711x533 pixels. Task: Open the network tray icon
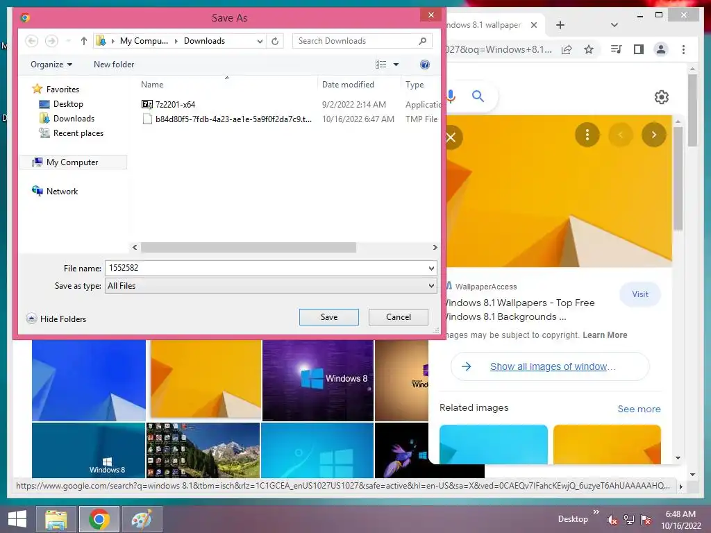(629, 520)
